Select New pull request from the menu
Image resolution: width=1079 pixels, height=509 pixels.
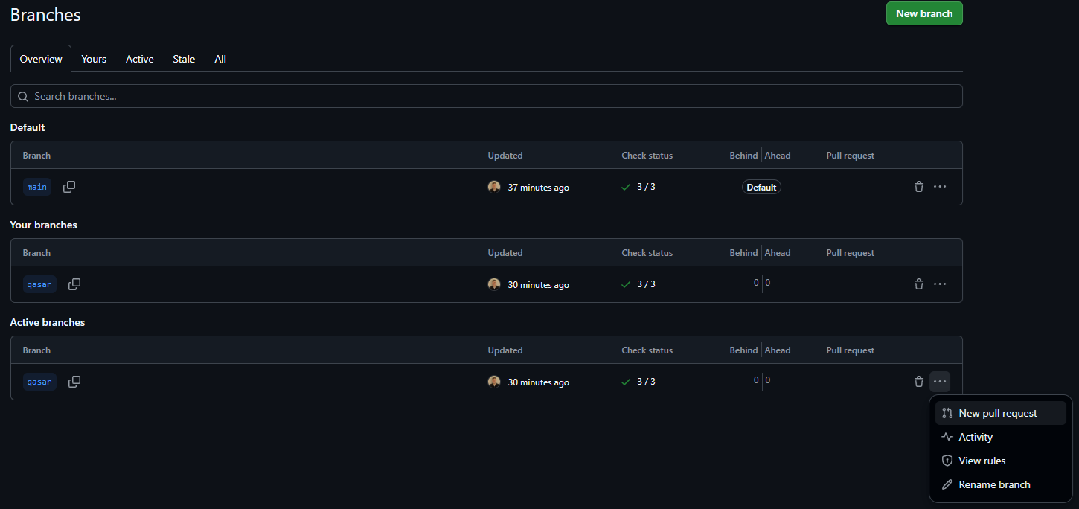(x=997, y=413)
